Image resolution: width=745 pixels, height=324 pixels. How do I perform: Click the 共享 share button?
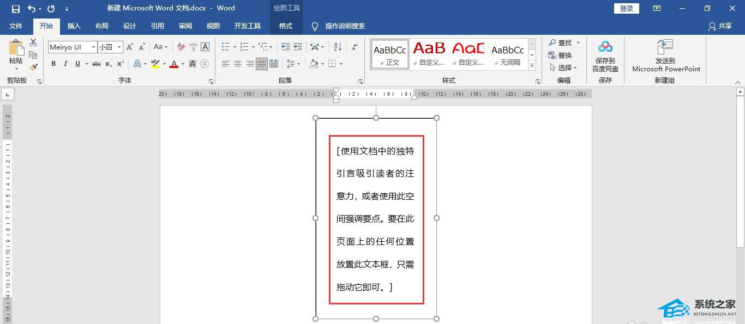coord(720,26)
